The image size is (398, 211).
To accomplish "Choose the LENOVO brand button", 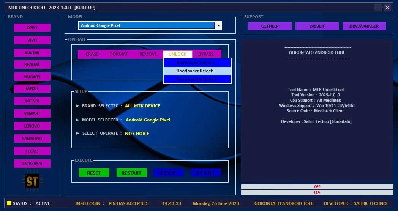I will [x=32, y=126].
